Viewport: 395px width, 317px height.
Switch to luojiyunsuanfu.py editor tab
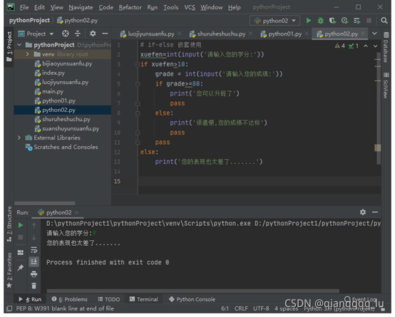pyautogui.click(x=151, y=33)
